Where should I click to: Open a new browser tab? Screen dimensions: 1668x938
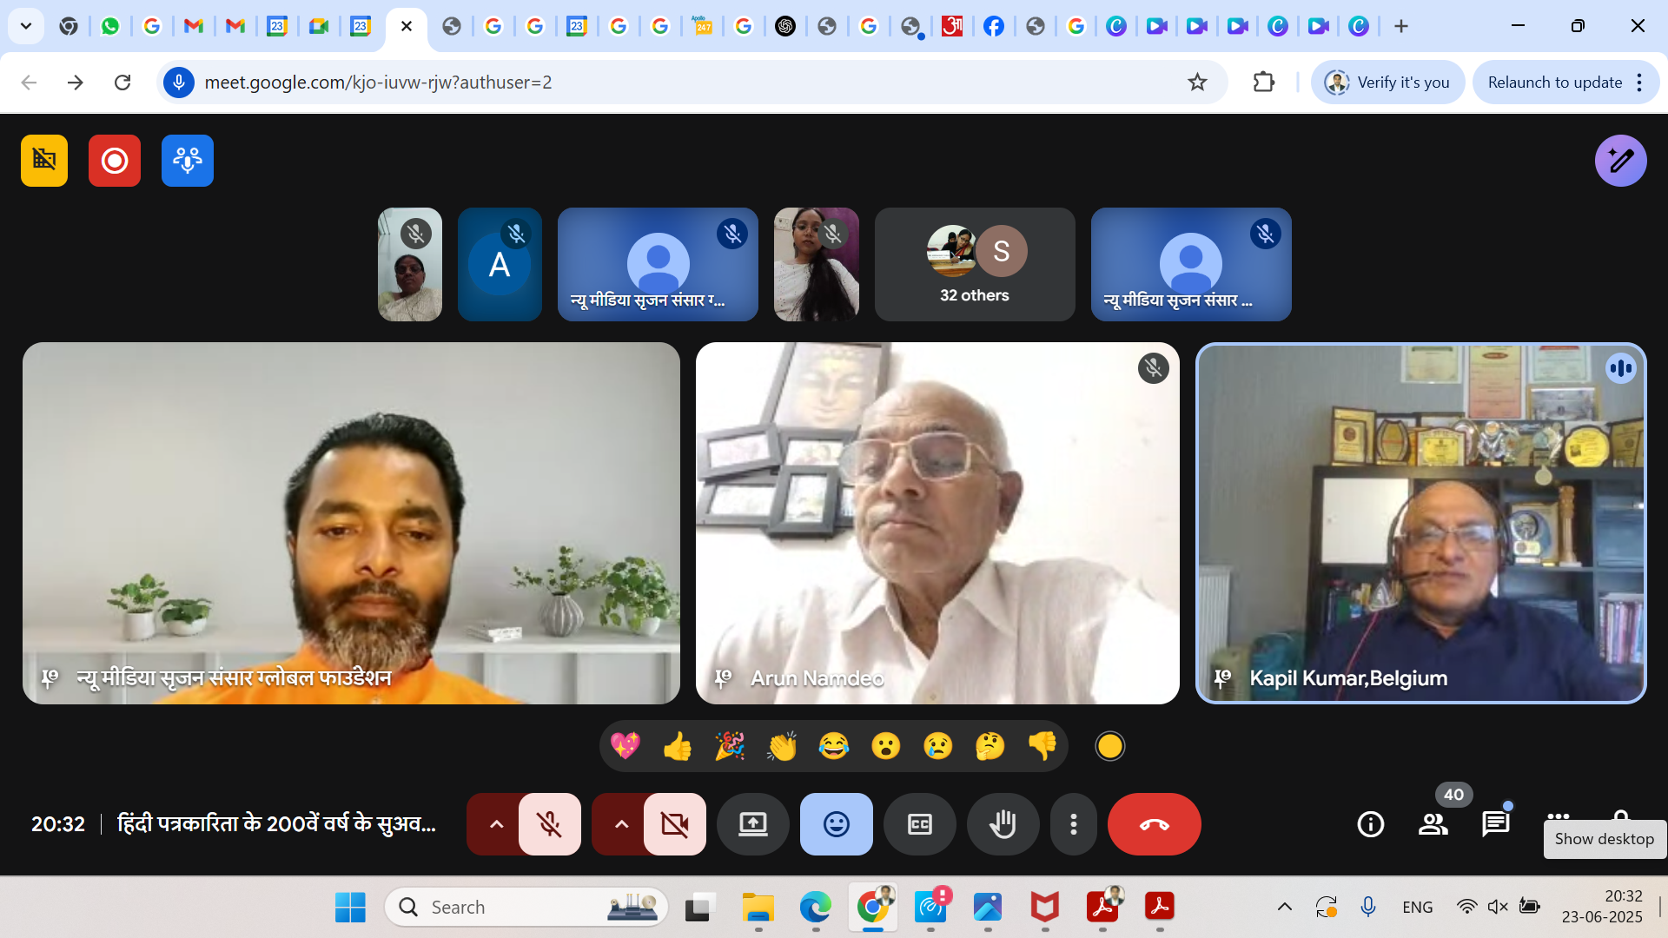[x=1401, y=26]
